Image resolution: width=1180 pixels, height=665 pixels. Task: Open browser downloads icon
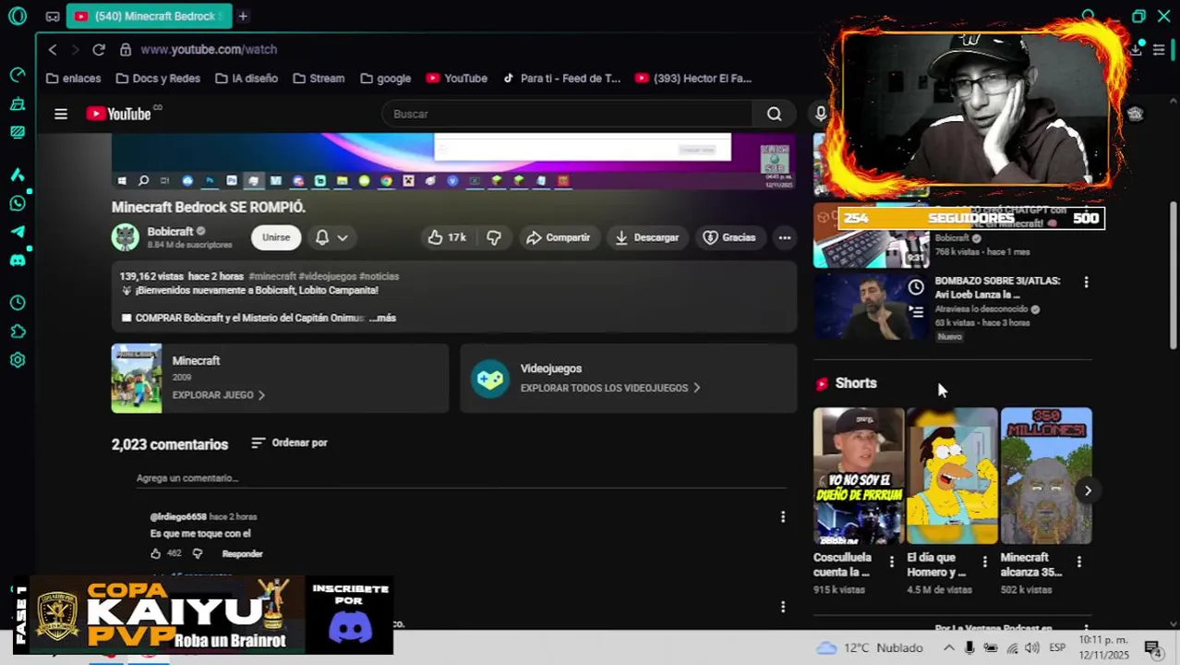pos(1135,49)
